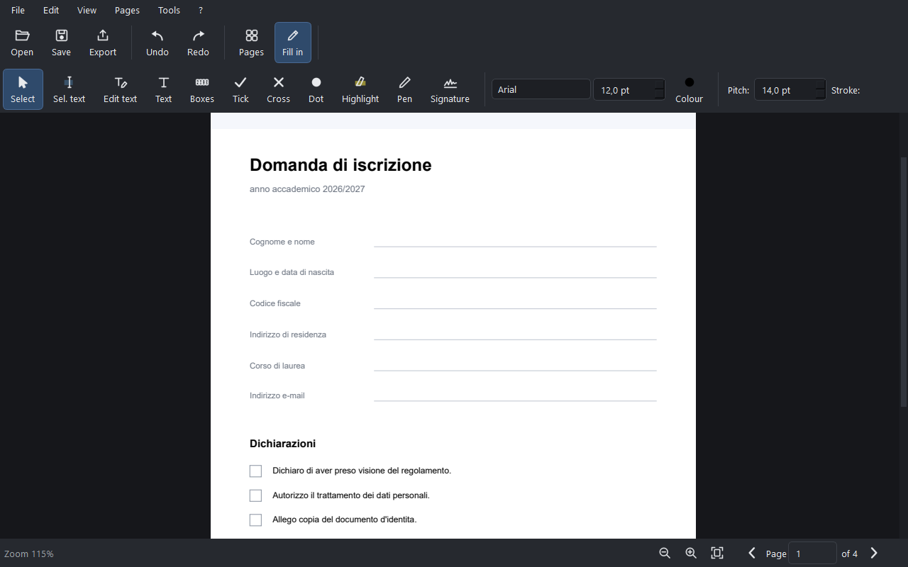Pick the Dot mark tool
Screen dimensions: 908x567
(x=316, y=89)
